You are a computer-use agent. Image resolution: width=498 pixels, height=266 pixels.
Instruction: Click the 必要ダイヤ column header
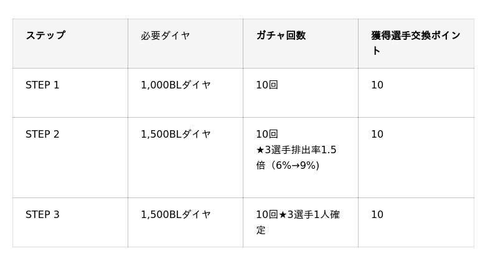(165, 36)
